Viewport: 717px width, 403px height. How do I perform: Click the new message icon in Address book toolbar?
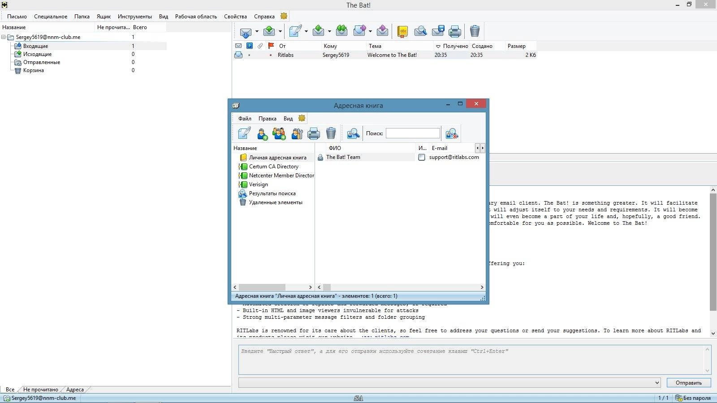click(244, 133)
